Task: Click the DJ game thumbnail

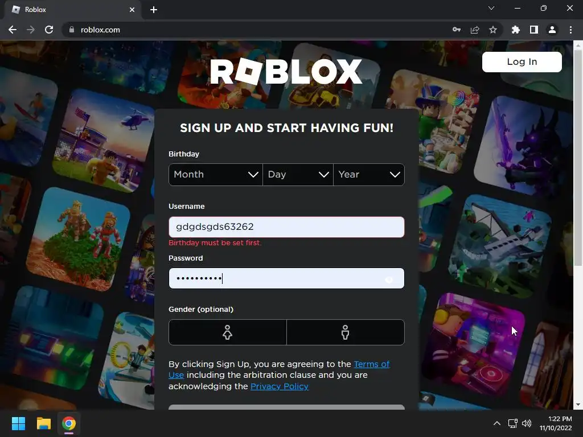Action: coord(474,344)
